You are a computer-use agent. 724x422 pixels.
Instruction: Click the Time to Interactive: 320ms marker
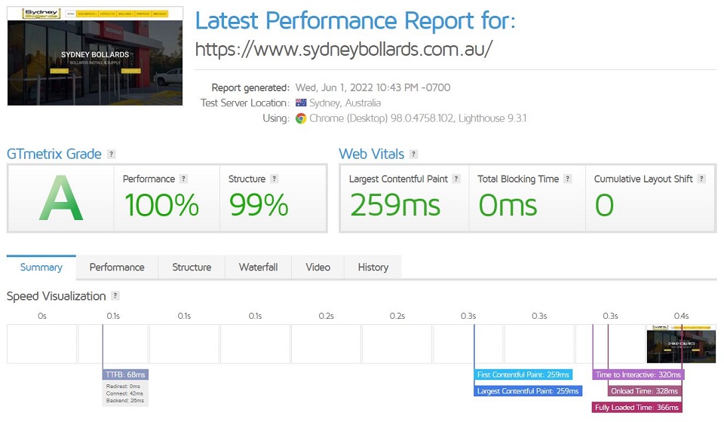(x=638, y=375)
